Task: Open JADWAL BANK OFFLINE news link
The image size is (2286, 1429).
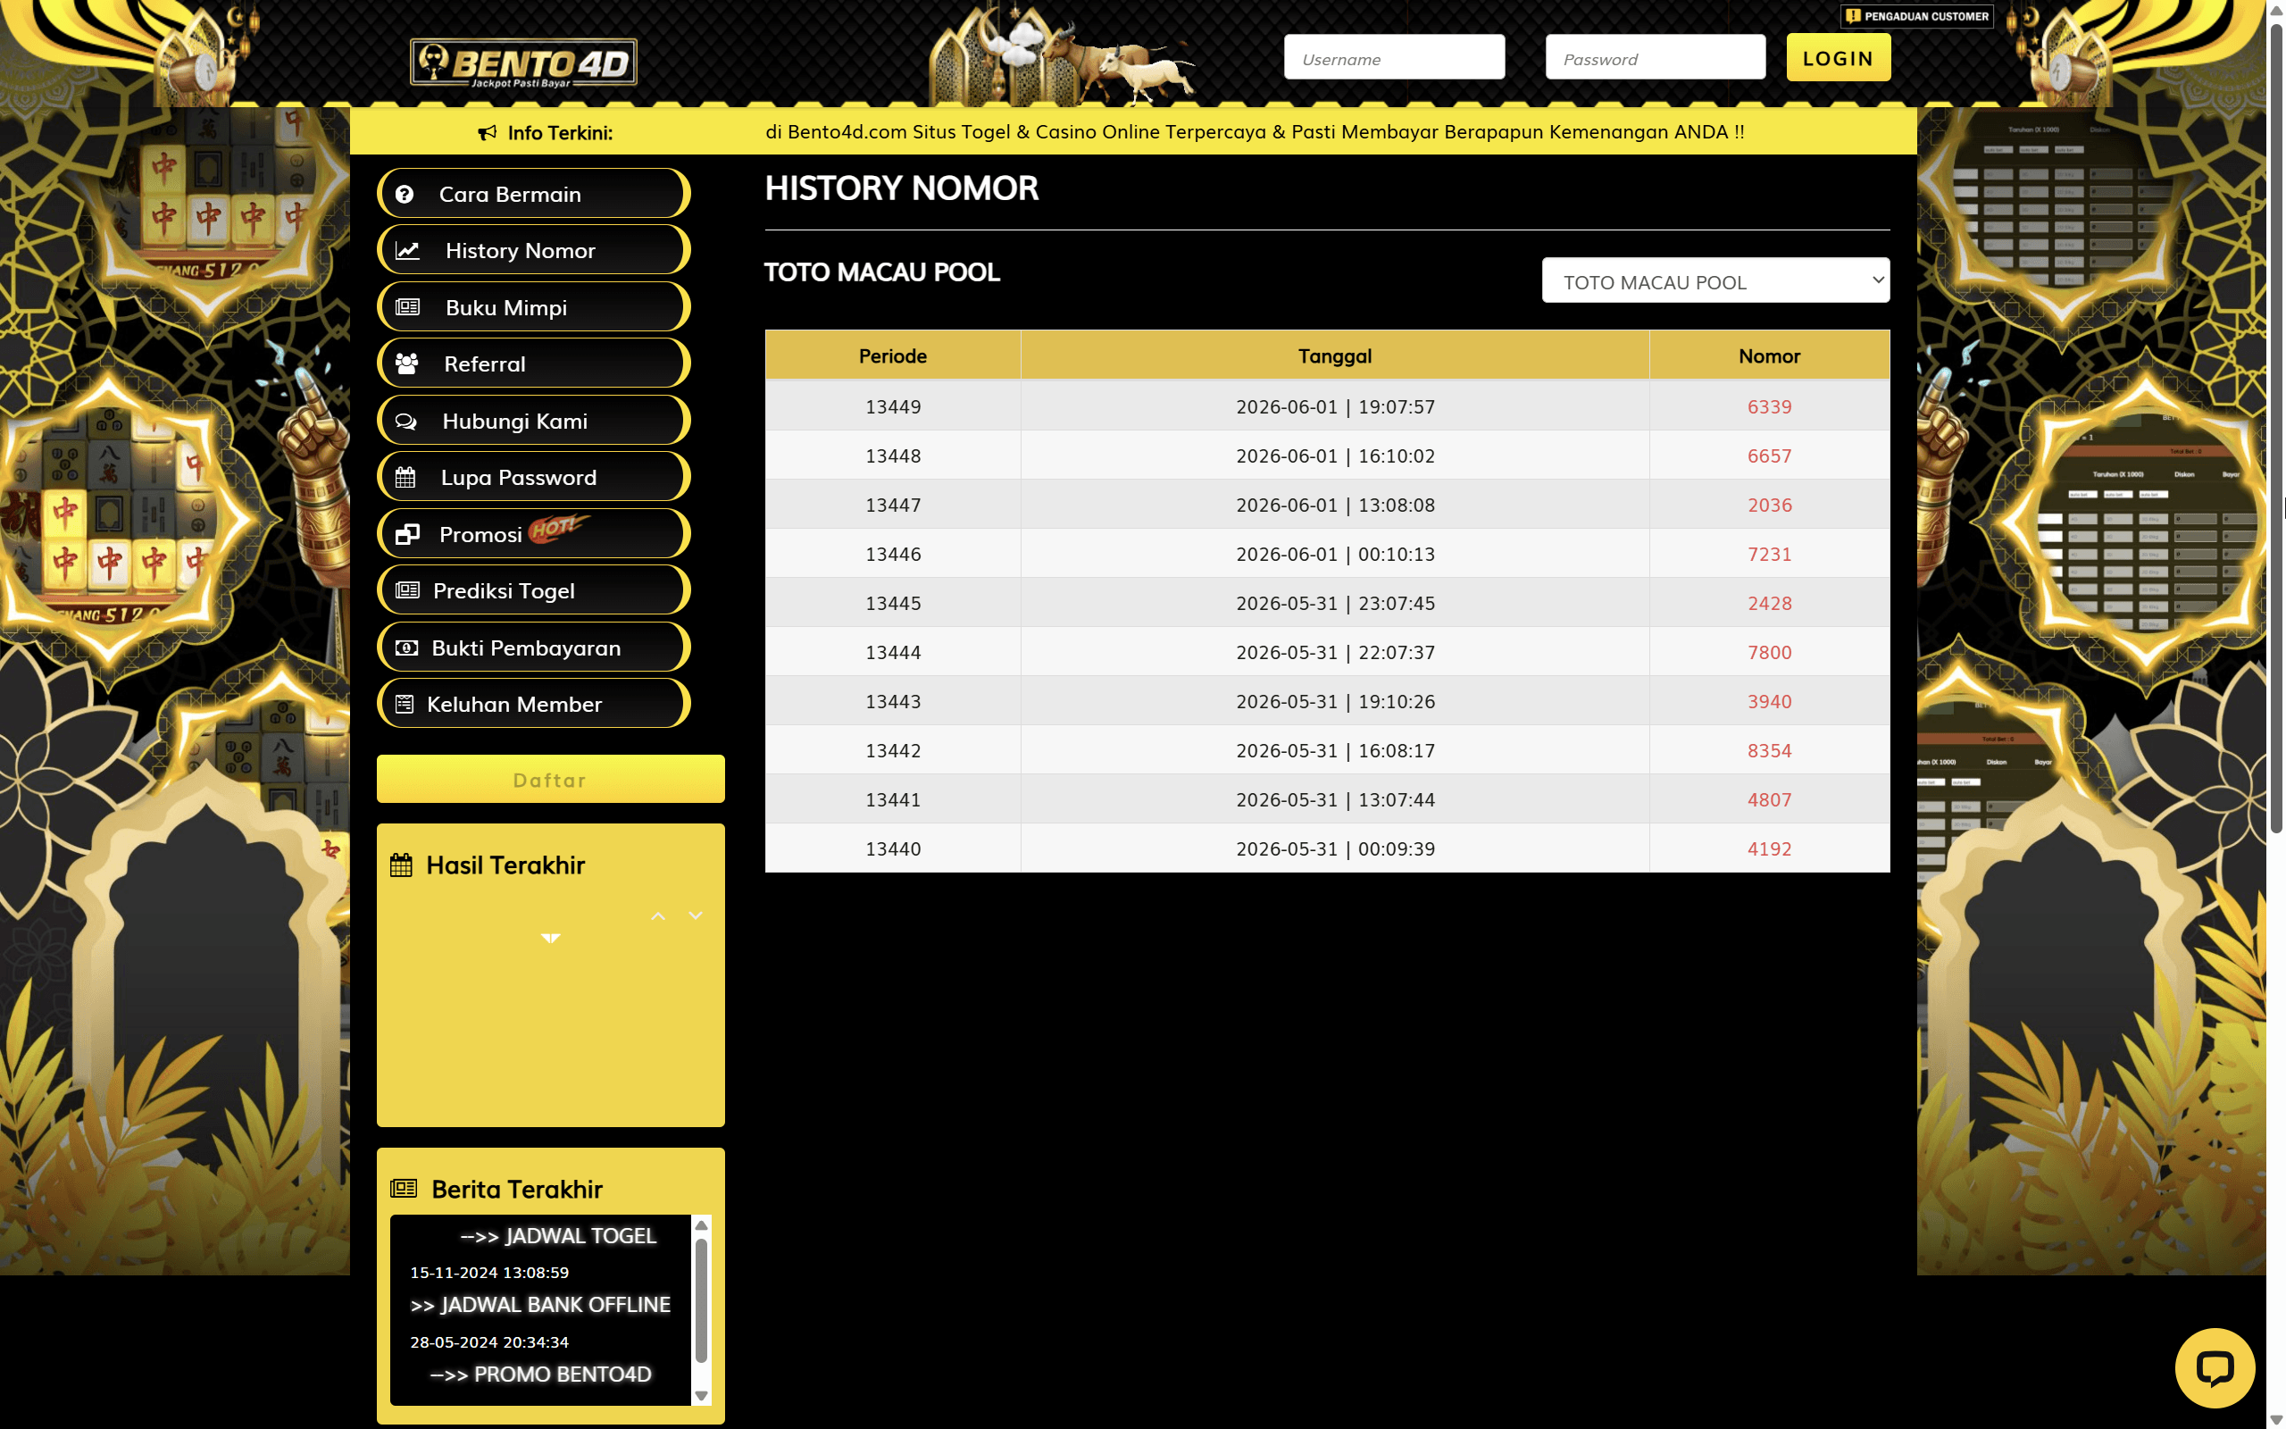Action: point(541,1304)
